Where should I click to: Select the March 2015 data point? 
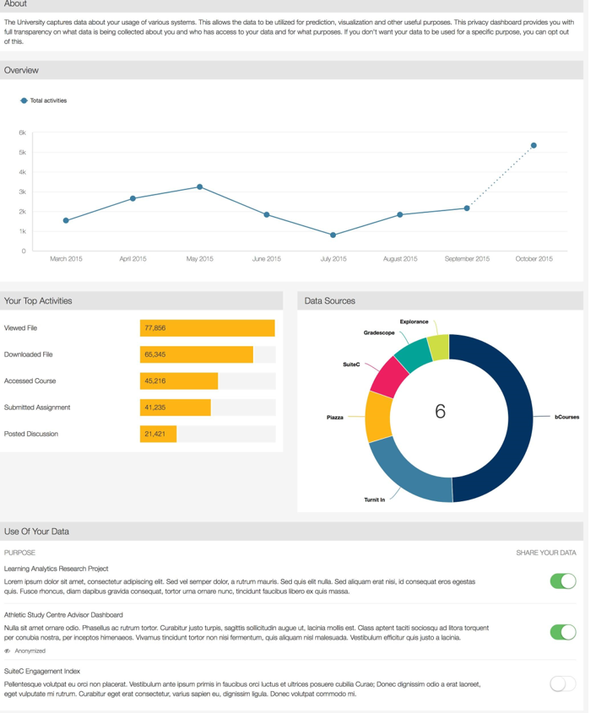(x=66, y=220)
